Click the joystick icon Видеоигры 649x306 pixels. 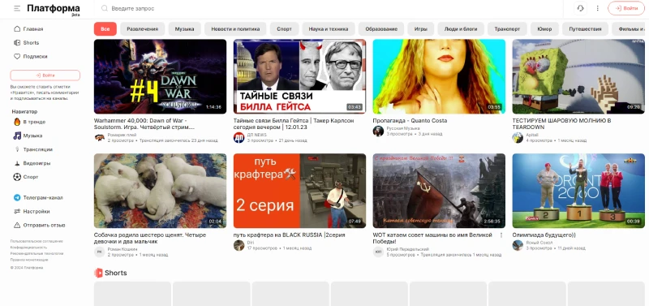(x=17, y=163)
